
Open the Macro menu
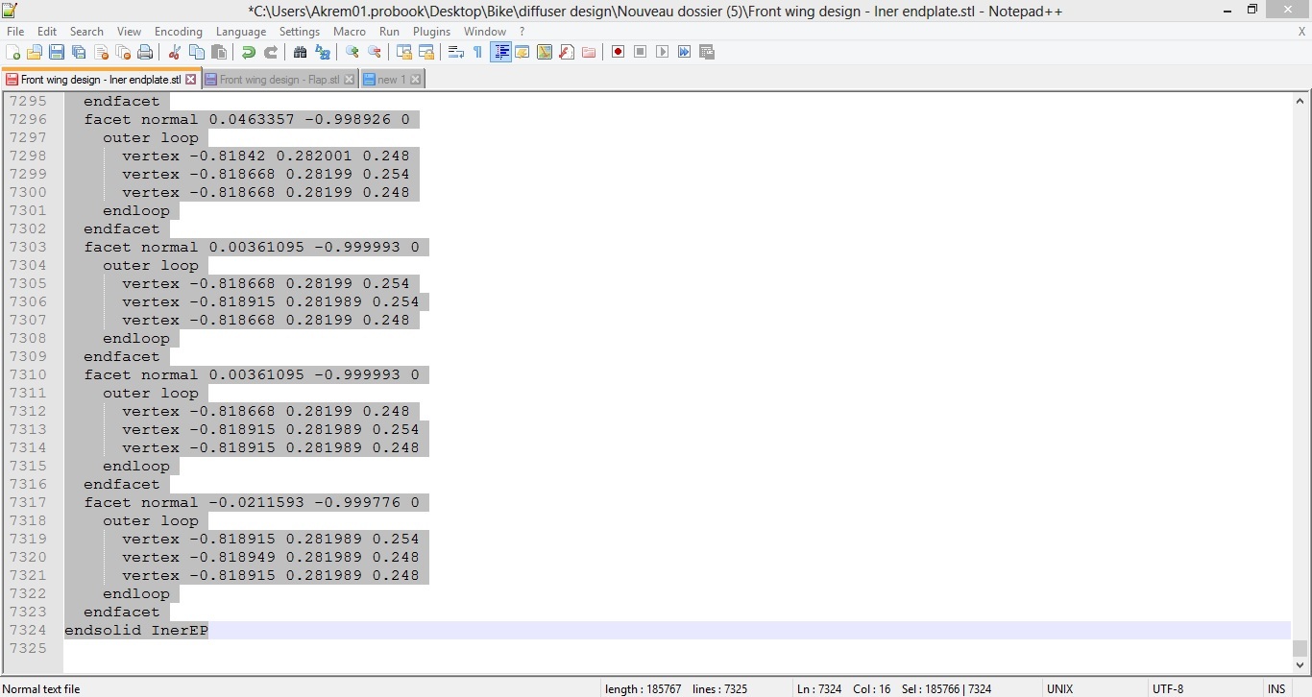pyautogui.click(x=350, y=32)
